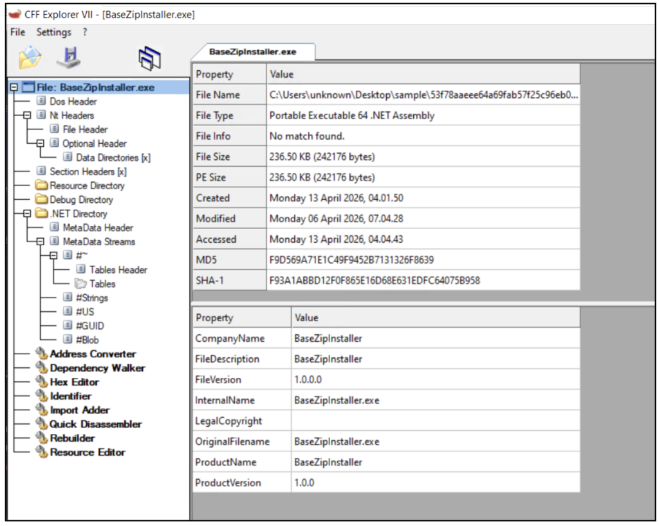The height and width of the screenshot is (526, 659).
Task: Click the .NET Directory folder icon
Action: click(41, 214)
